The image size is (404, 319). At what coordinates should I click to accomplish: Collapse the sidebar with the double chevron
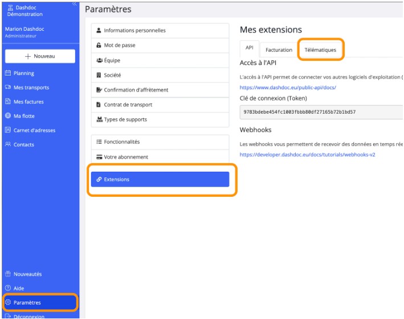pos(74,4)
